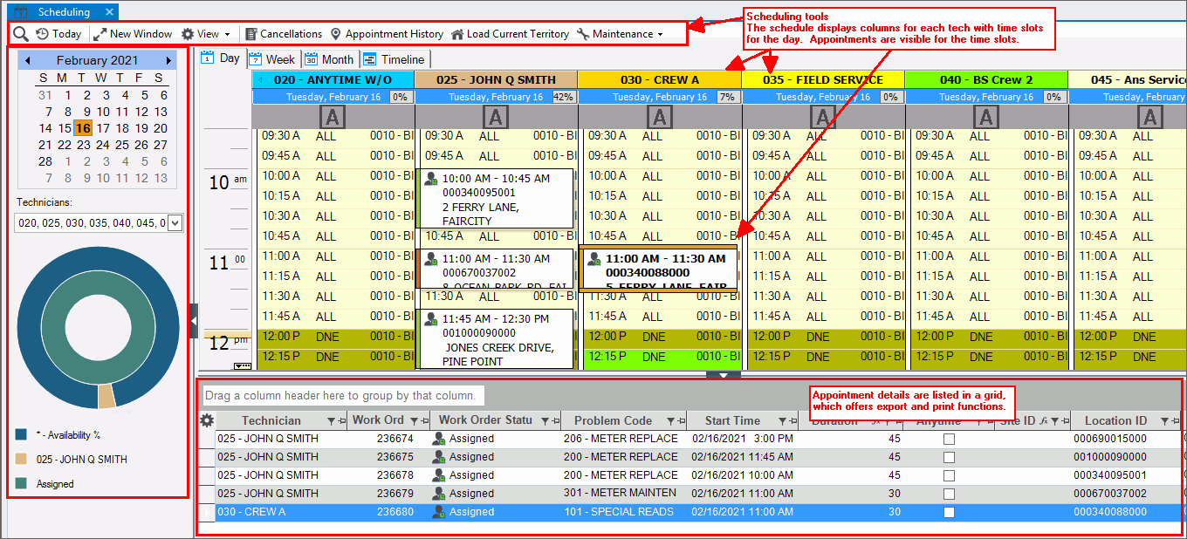This screenshot has width=1187, height=539.
Task: Open the 11:45 AM - 12:30 PM appointment
Action: (x=496, y=338)
